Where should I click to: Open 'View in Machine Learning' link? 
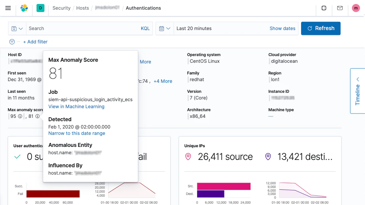click(76, 107)
